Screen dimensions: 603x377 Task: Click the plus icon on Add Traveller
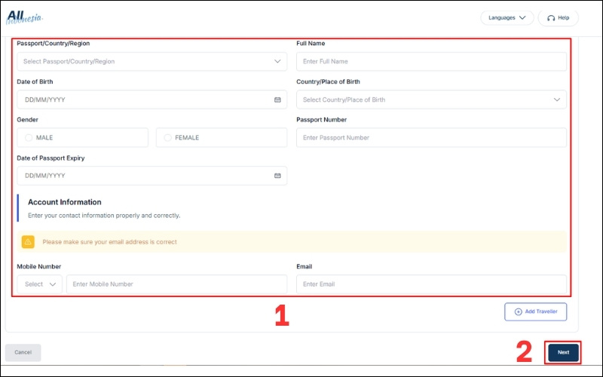(518, 311)
